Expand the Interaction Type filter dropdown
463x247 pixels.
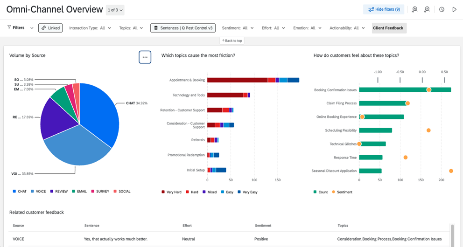pos(90,28)
